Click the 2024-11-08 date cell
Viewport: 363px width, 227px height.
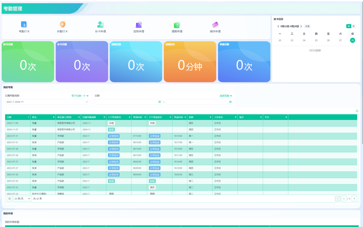[18, 123]
